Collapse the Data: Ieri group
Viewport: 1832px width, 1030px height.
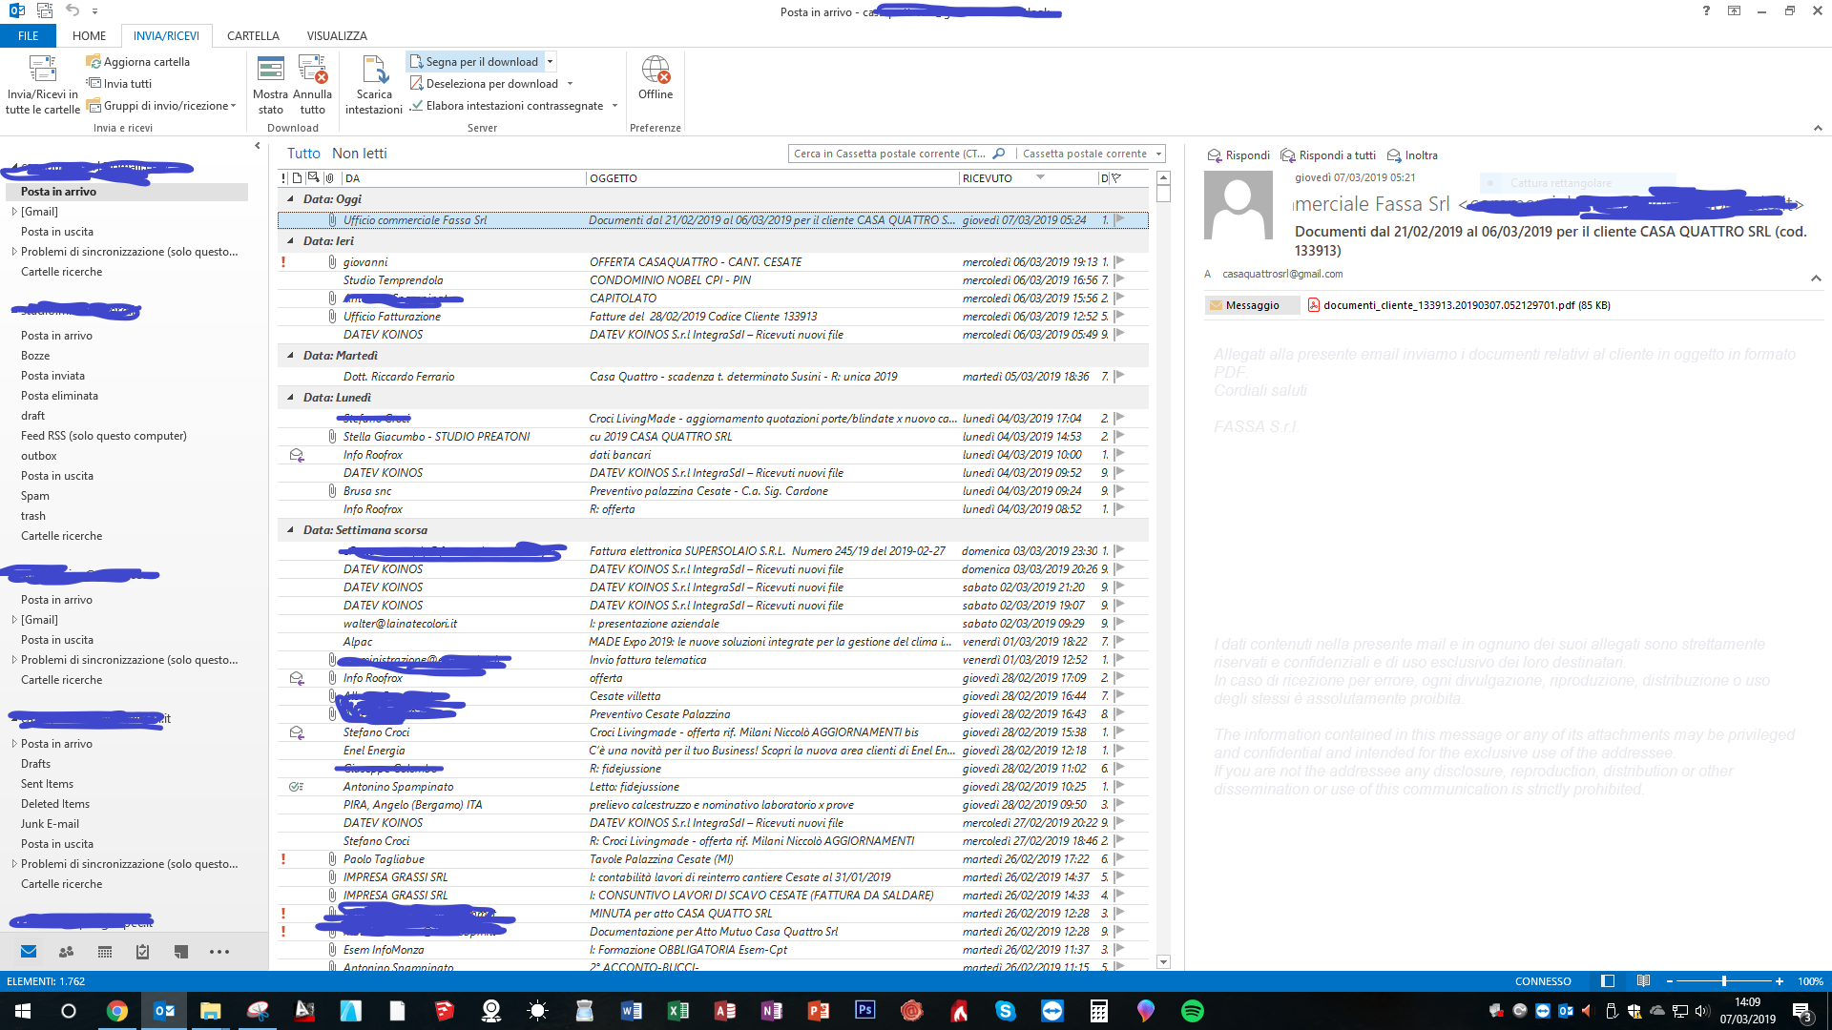(291, 241)
